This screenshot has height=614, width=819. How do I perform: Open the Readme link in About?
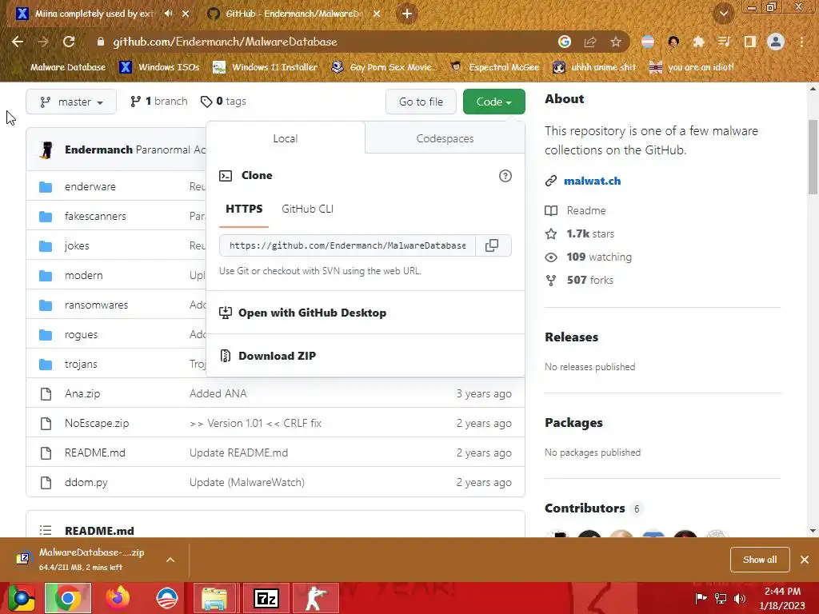pos(586,210)
